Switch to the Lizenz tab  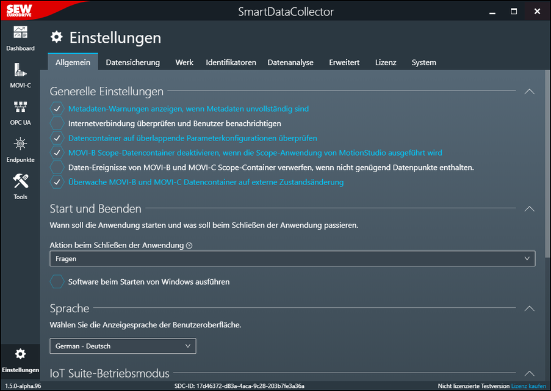tap(386, 62)
